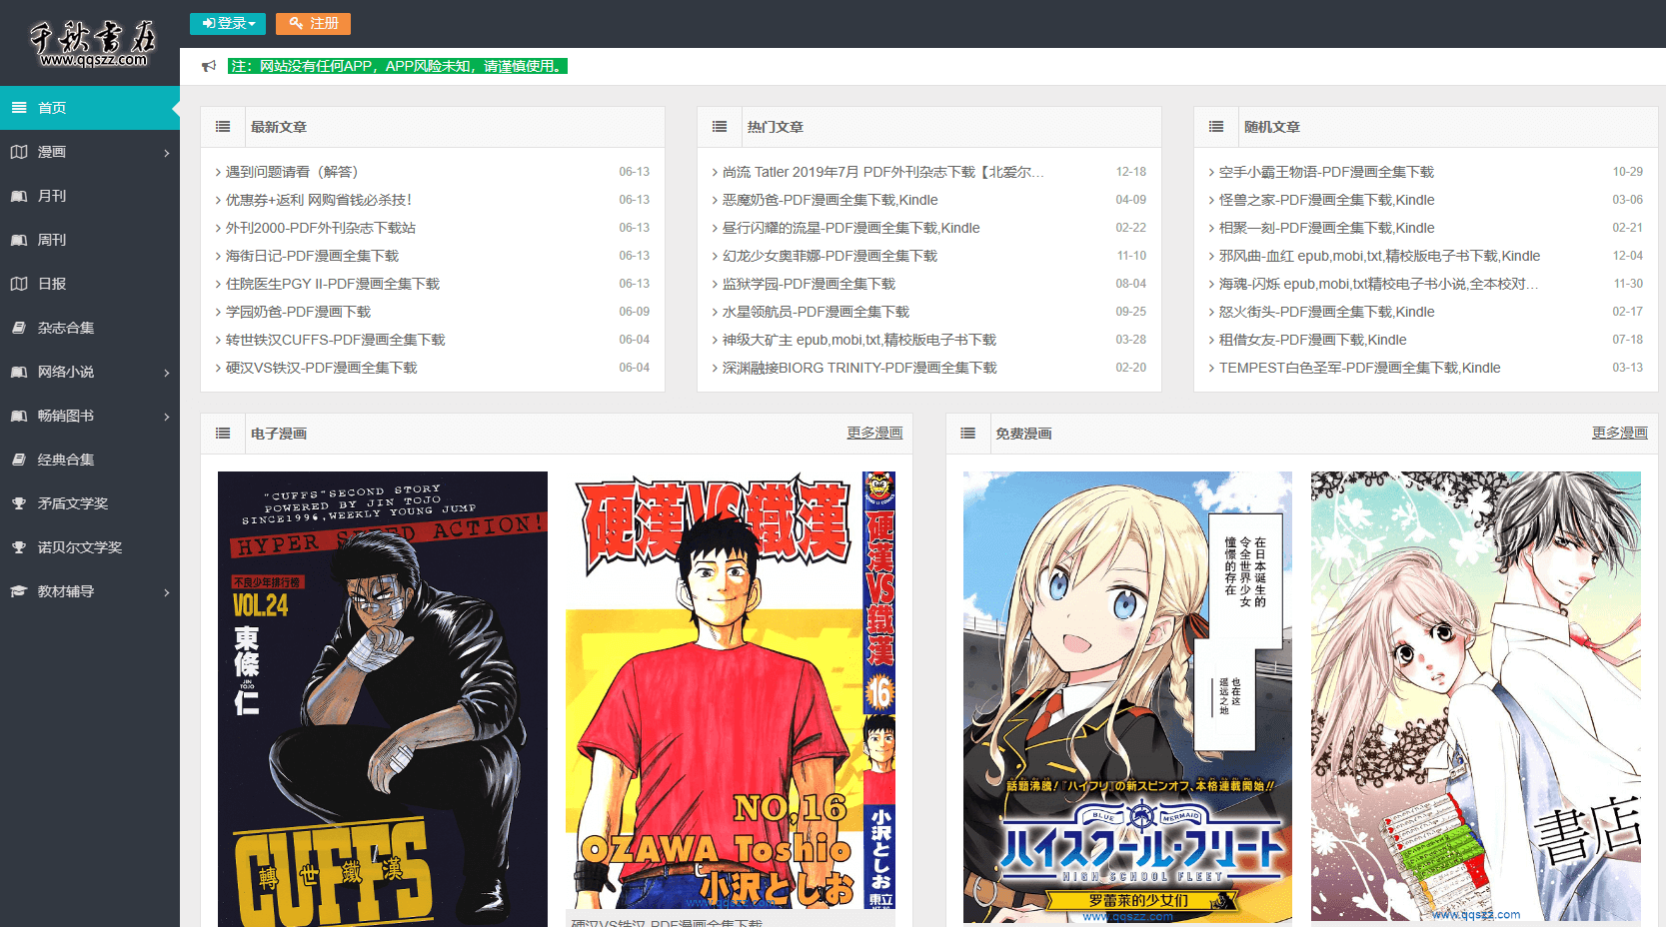Screen dimensions: 1666x927
Task: Open 恶魔奶爸-PDF漫画全集下载,Kindle article
Action: point(831,200)
